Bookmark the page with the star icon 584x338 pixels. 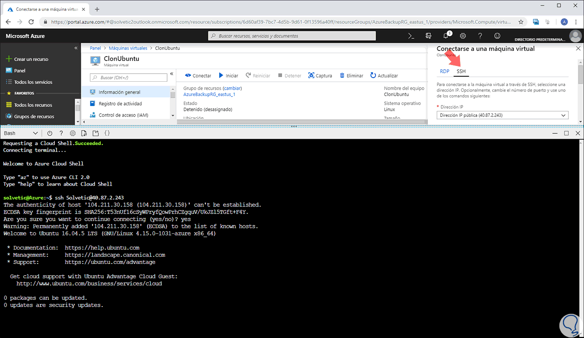coord(521,22)
